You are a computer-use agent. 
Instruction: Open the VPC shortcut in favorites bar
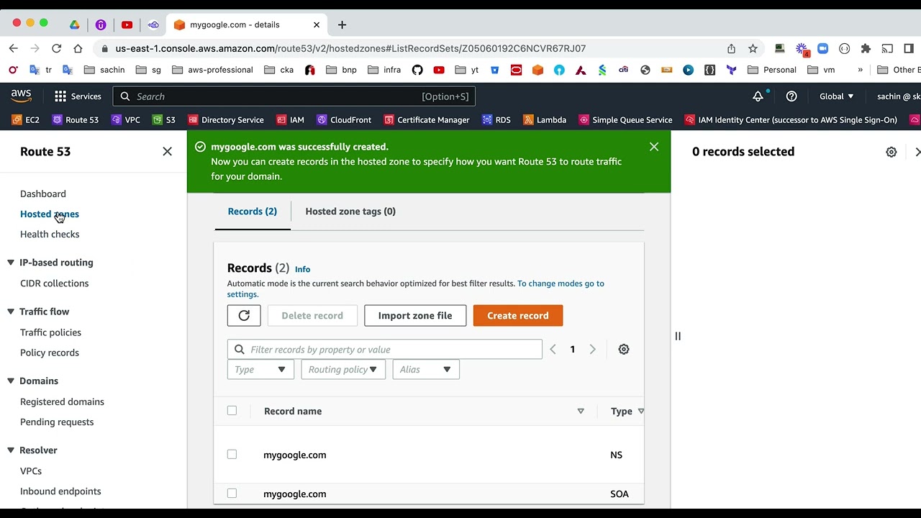point(125,120)
